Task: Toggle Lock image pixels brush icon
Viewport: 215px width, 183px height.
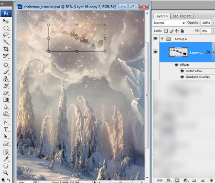Action: pyautogui.click(x=172, y=31)
